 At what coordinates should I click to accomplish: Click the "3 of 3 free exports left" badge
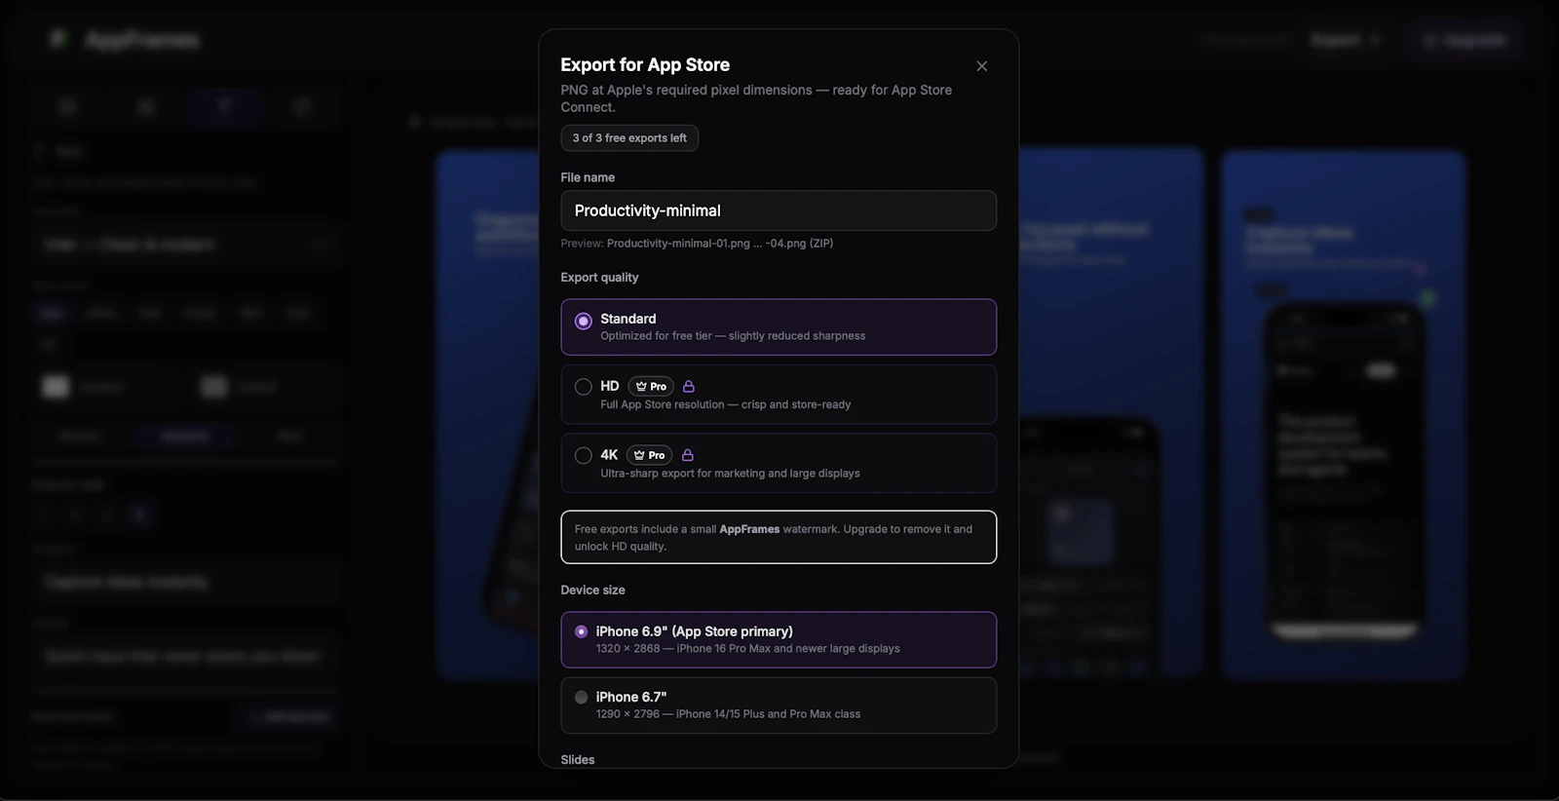click(x=629, y=138)
